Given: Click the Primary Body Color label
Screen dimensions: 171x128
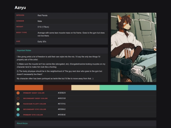Looking at the screenshot, I should point(34,93).
